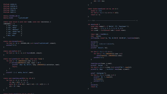
Task: Click the 'static void divider(void) {' line
Action: [x=13, y=41]
